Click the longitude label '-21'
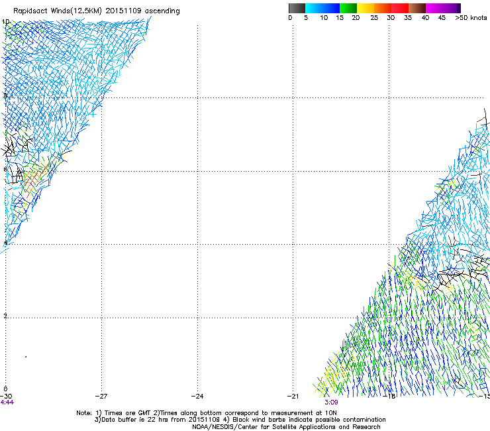 click(x=293, y=397)
